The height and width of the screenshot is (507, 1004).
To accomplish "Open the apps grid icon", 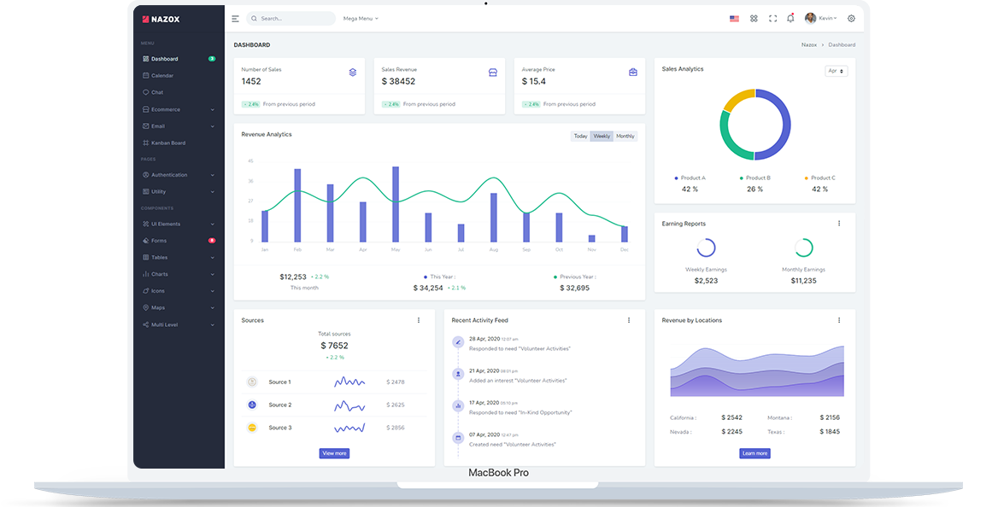I will coord(754,18).
